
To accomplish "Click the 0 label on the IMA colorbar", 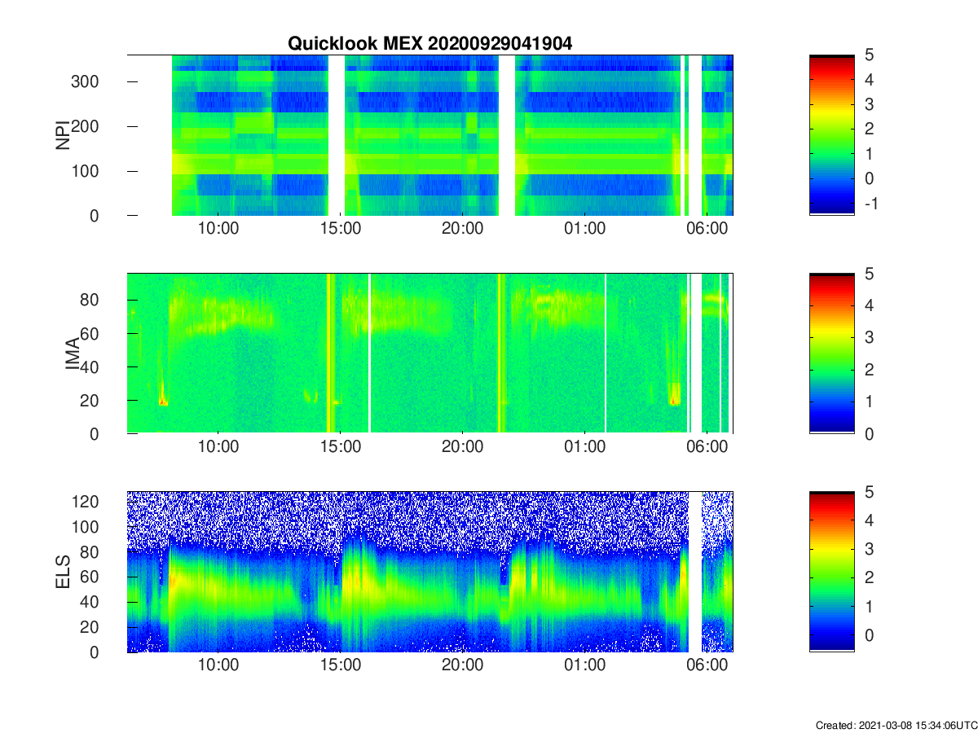I will tap(870, 433).
